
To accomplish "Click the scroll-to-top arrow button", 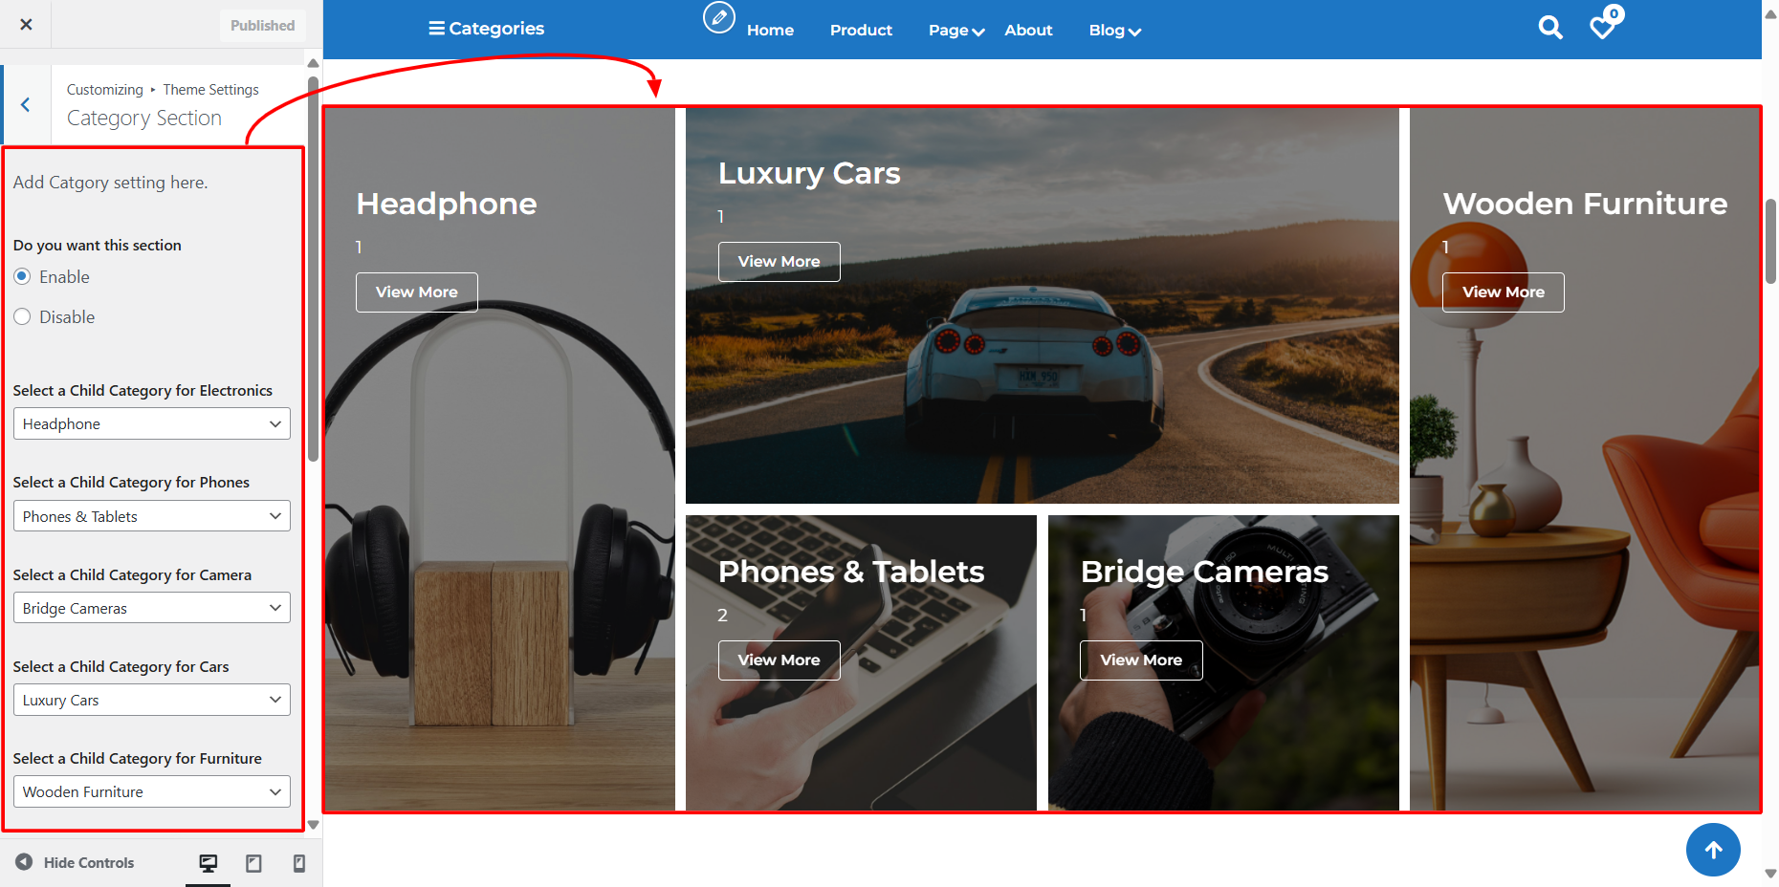I will tap(1713, 850).
